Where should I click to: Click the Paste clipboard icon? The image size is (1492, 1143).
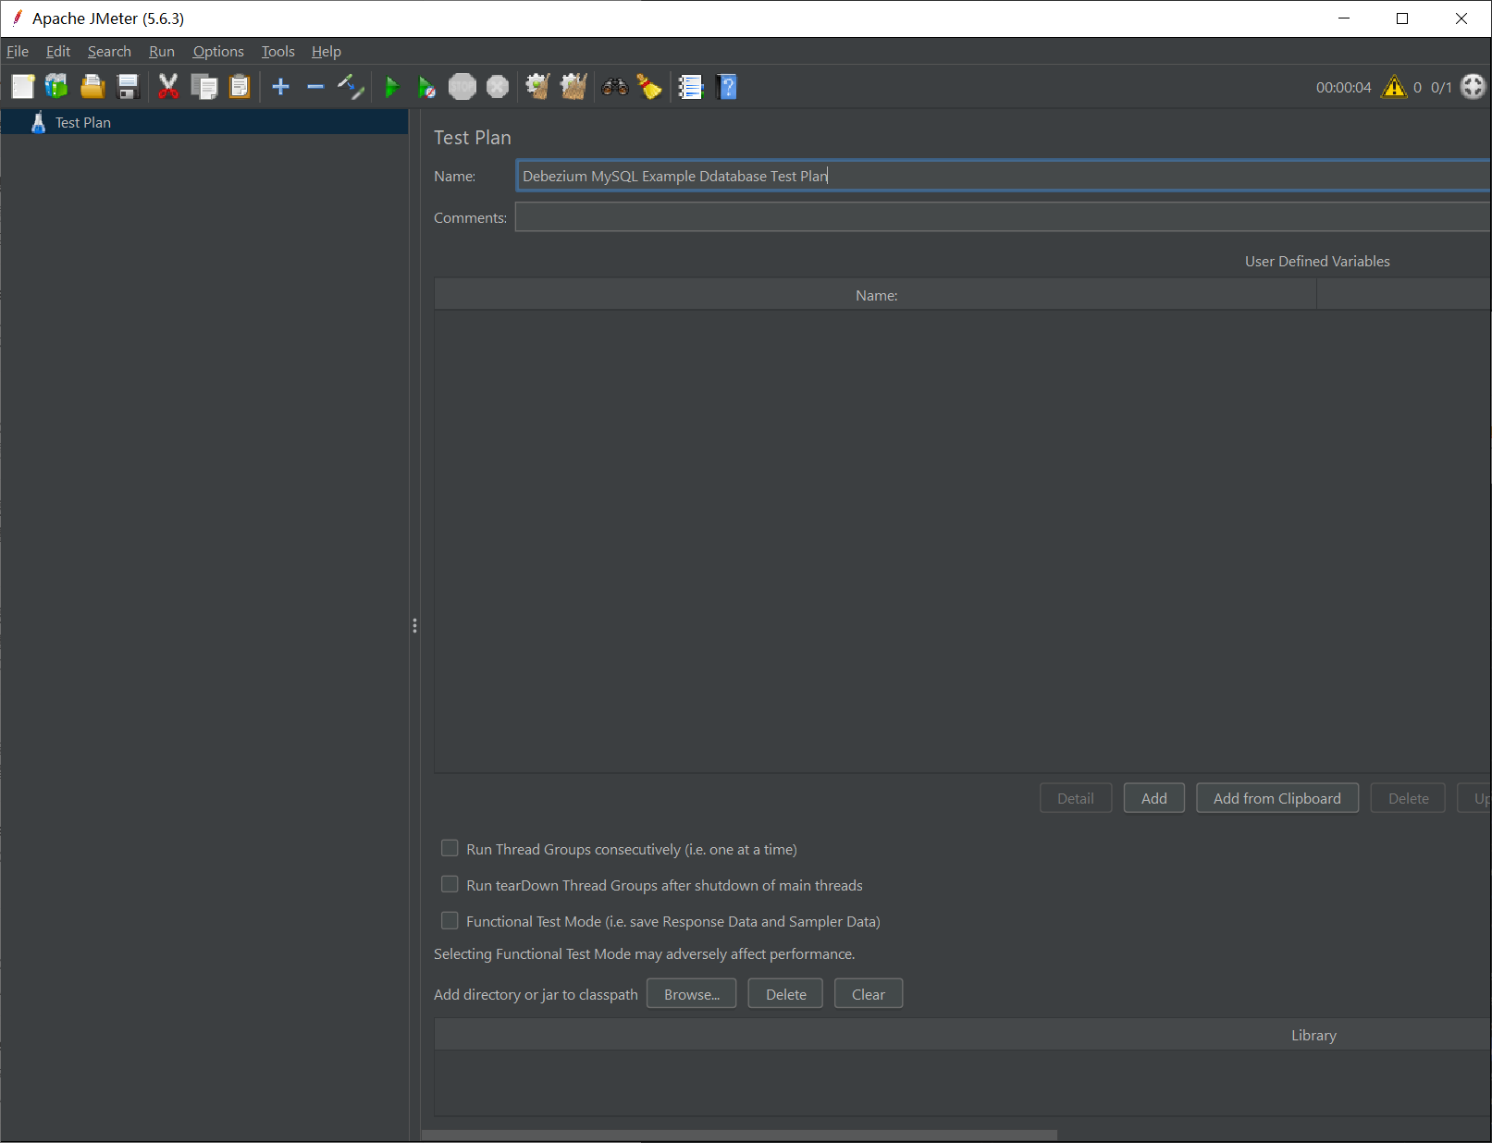point(240,87)
